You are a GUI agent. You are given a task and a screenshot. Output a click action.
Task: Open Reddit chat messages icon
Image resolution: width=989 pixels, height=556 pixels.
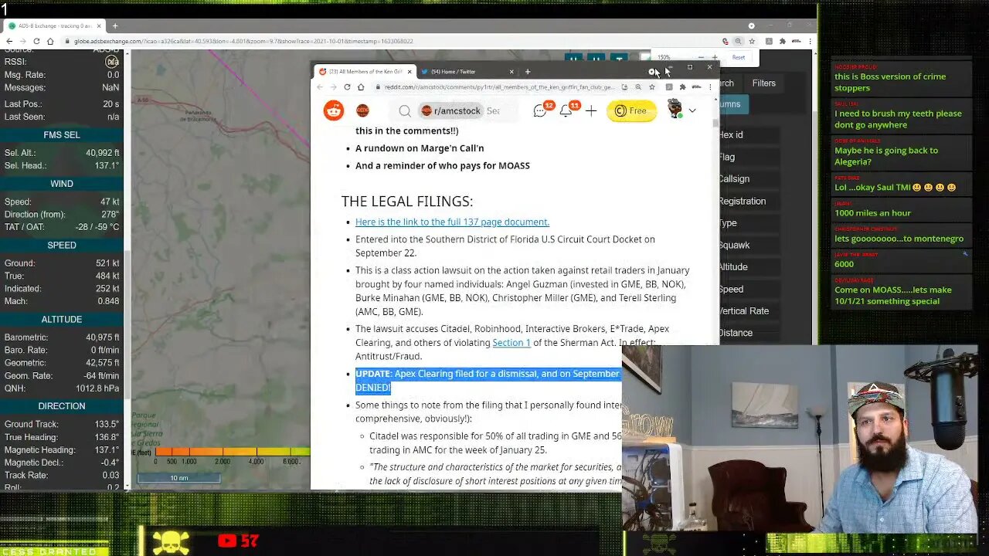[x=540, y=110]
